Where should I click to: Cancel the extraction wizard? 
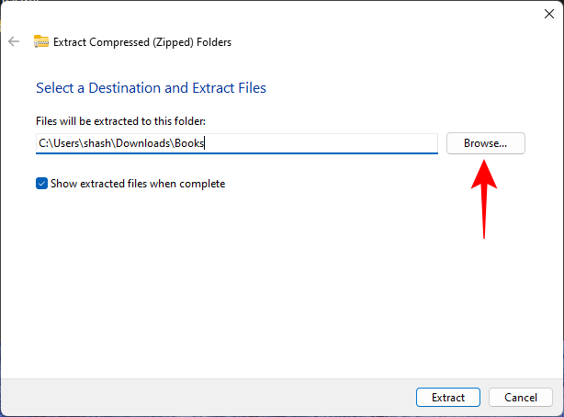click(x=520, y=398)
